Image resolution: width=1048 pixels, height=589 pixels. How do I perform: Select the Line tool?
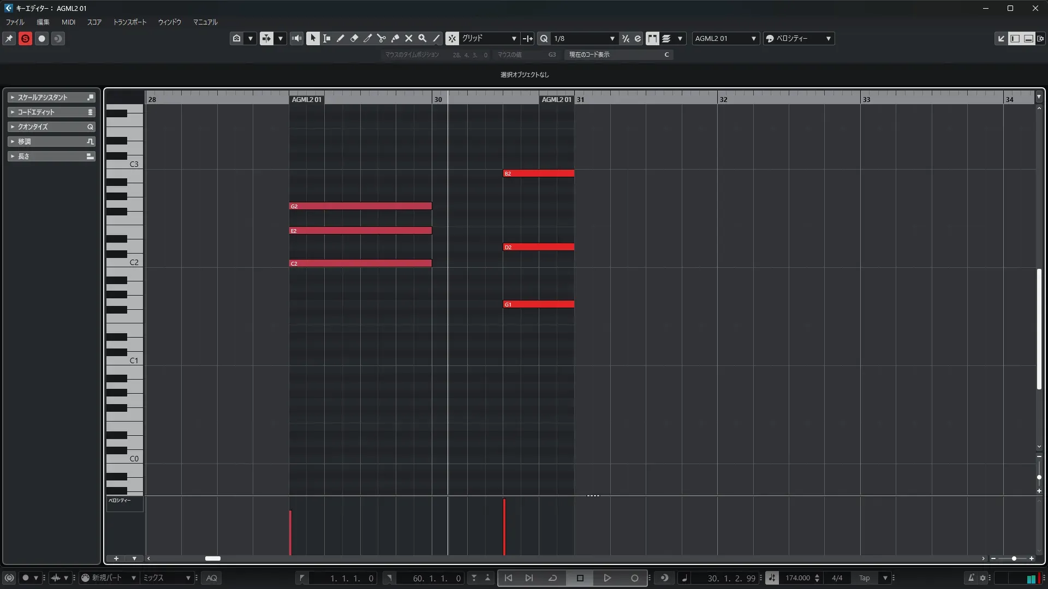tap(436, 39)
